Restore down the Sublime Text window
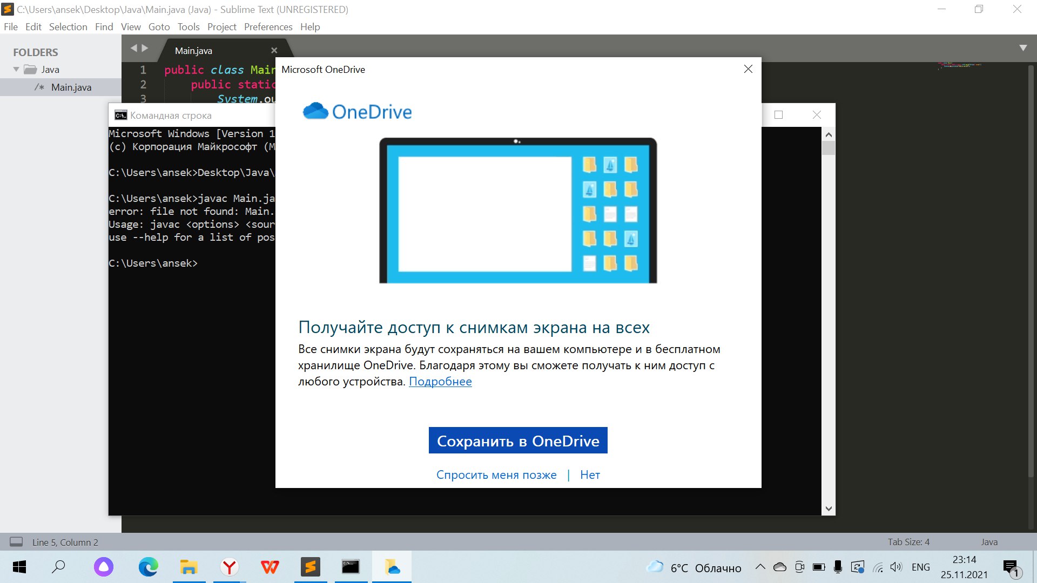 pyautogui.click(x=979, y=9)
